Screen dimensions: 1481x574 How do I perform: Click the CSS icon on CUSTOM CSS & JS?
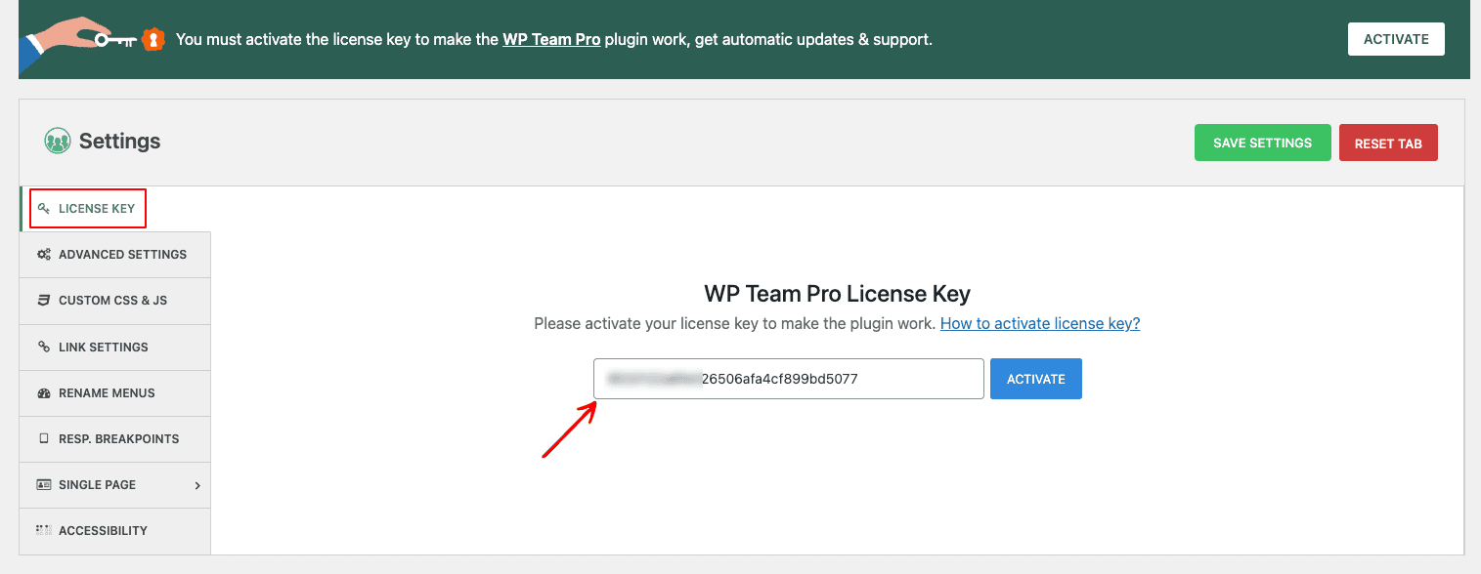(x=43, y=301)
